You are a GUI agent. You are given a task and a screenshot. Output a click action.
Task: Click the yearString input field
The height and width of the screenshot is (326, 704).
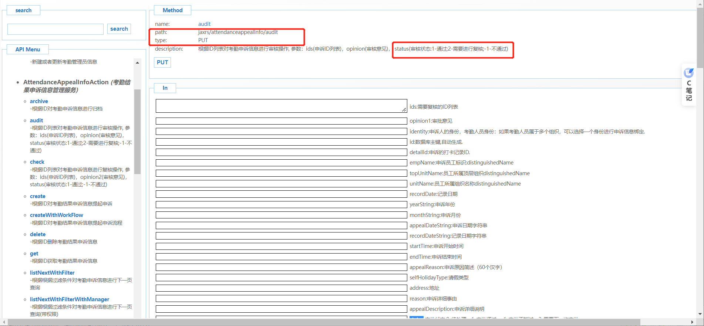coord(281,204)
